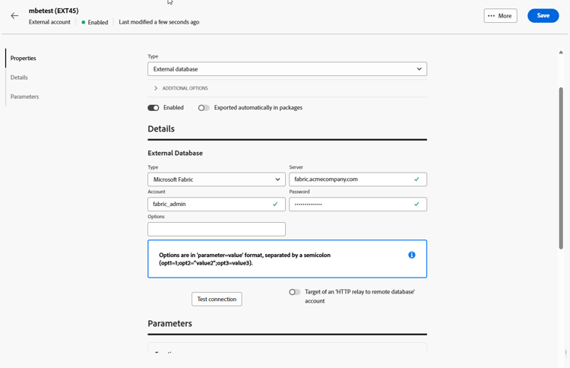Click the Test connection button
The image size is (570, 368).
click(217, 299)
